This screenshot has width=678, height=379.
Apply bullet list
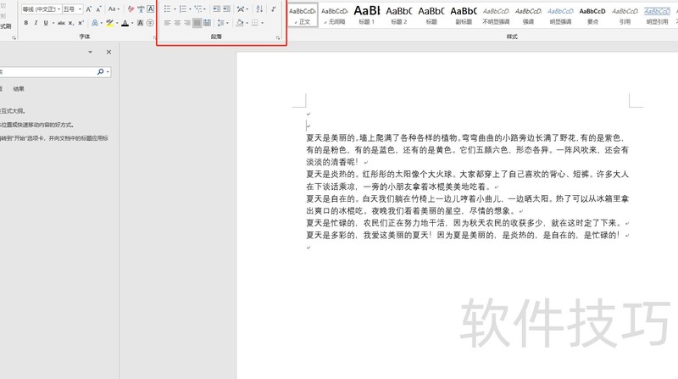(x=167, y=9)
